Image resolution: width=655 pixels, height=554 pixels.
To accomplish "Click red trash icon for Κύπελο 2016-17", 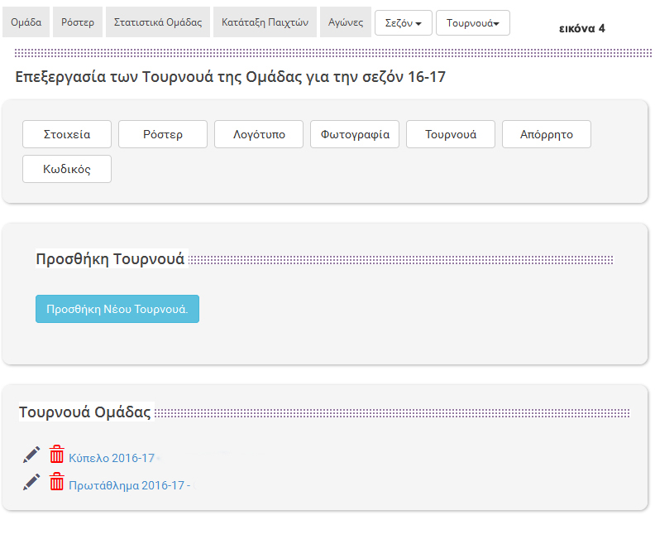I will [x=56, y=455].
